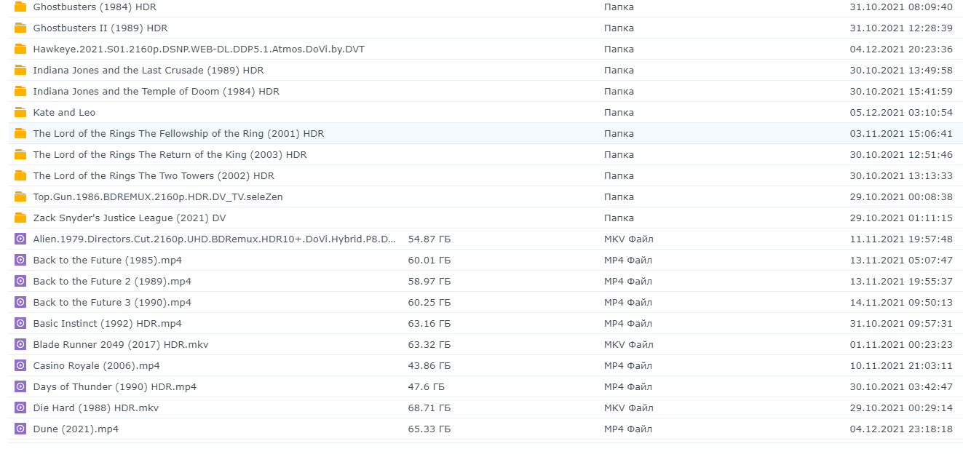Select Days of Thunder (1990) HDR.mp4 name

114,387
